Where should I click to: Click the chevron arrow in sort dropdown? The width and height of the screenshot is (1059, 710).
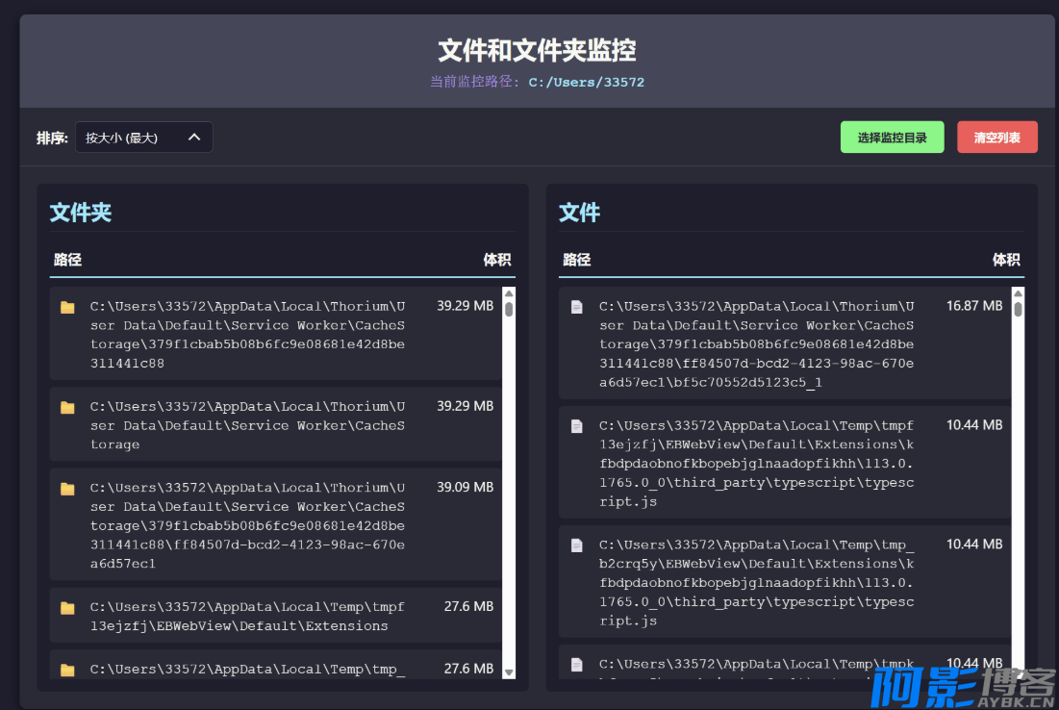[194, 138]
